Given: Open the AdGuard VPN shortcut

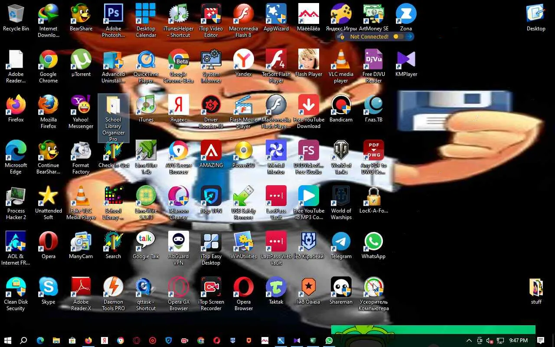Looking at the screenshot, I should coord(178,249).
